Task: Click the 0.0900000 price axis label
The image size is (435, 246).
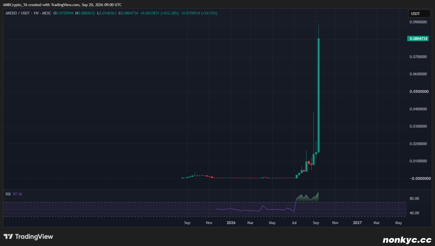Action: (420, 22)
